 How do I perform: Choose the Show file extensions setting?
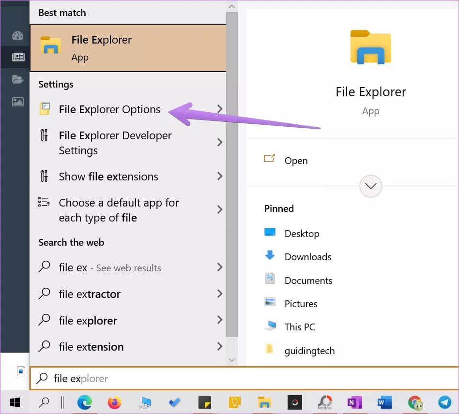click(x=128, y=177)
